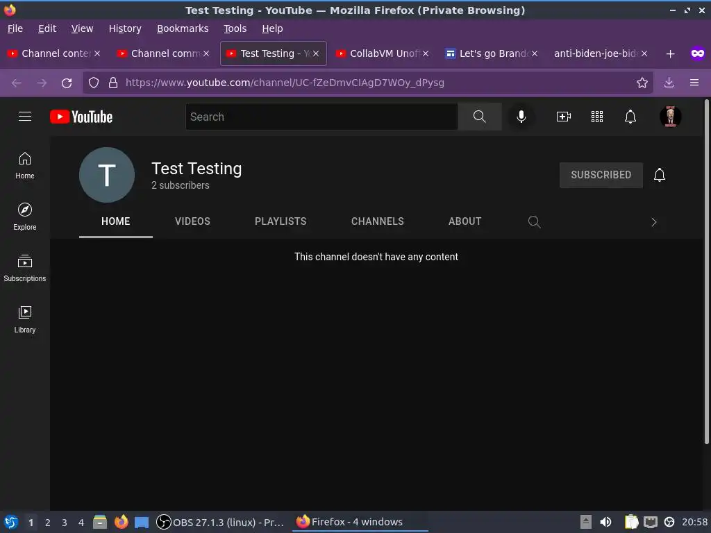
Task: Expand more channel tabs with right chevron
Action: [x=654, y=222]
